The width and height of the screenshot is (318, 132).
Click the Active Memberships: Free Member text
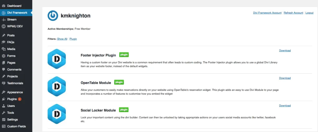pyautogui.click(x=69, y=29)
